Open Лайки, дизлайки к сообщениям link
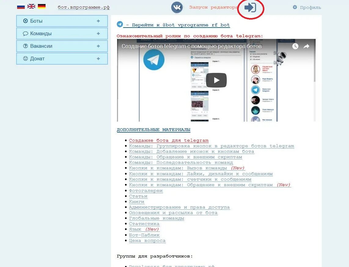This screenshot has width=349, height=267. pyautogui.click(x=201, y=174)
